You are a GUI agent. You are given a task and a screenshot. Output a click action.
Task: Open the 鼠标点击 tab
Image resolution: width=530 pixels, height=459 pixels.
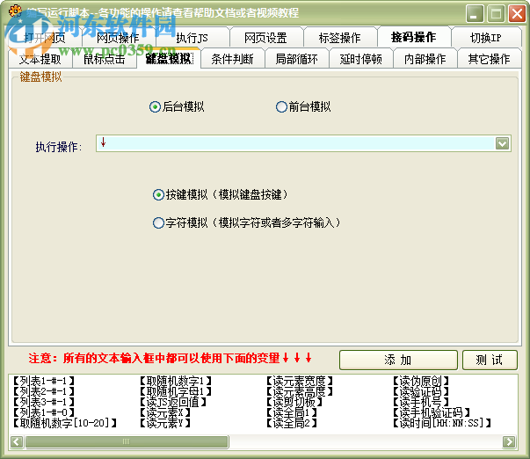pos(105,59)
